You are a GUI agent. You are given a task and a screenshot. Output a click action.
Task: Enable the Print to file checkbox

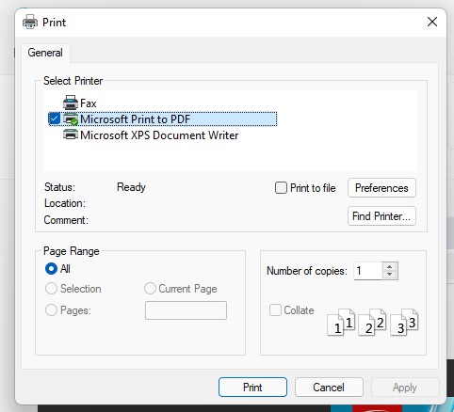(x=281, y=188)
